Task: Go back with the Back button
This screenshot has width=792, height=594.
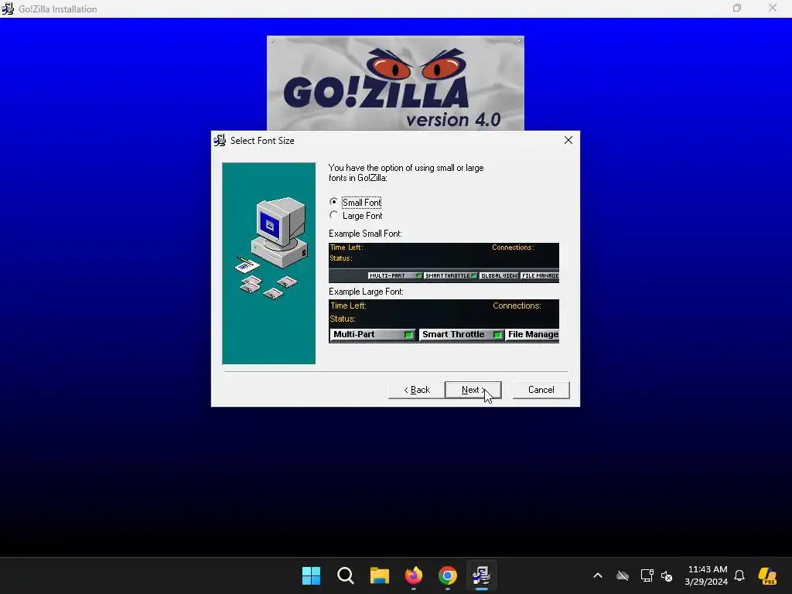Action: 417,390
